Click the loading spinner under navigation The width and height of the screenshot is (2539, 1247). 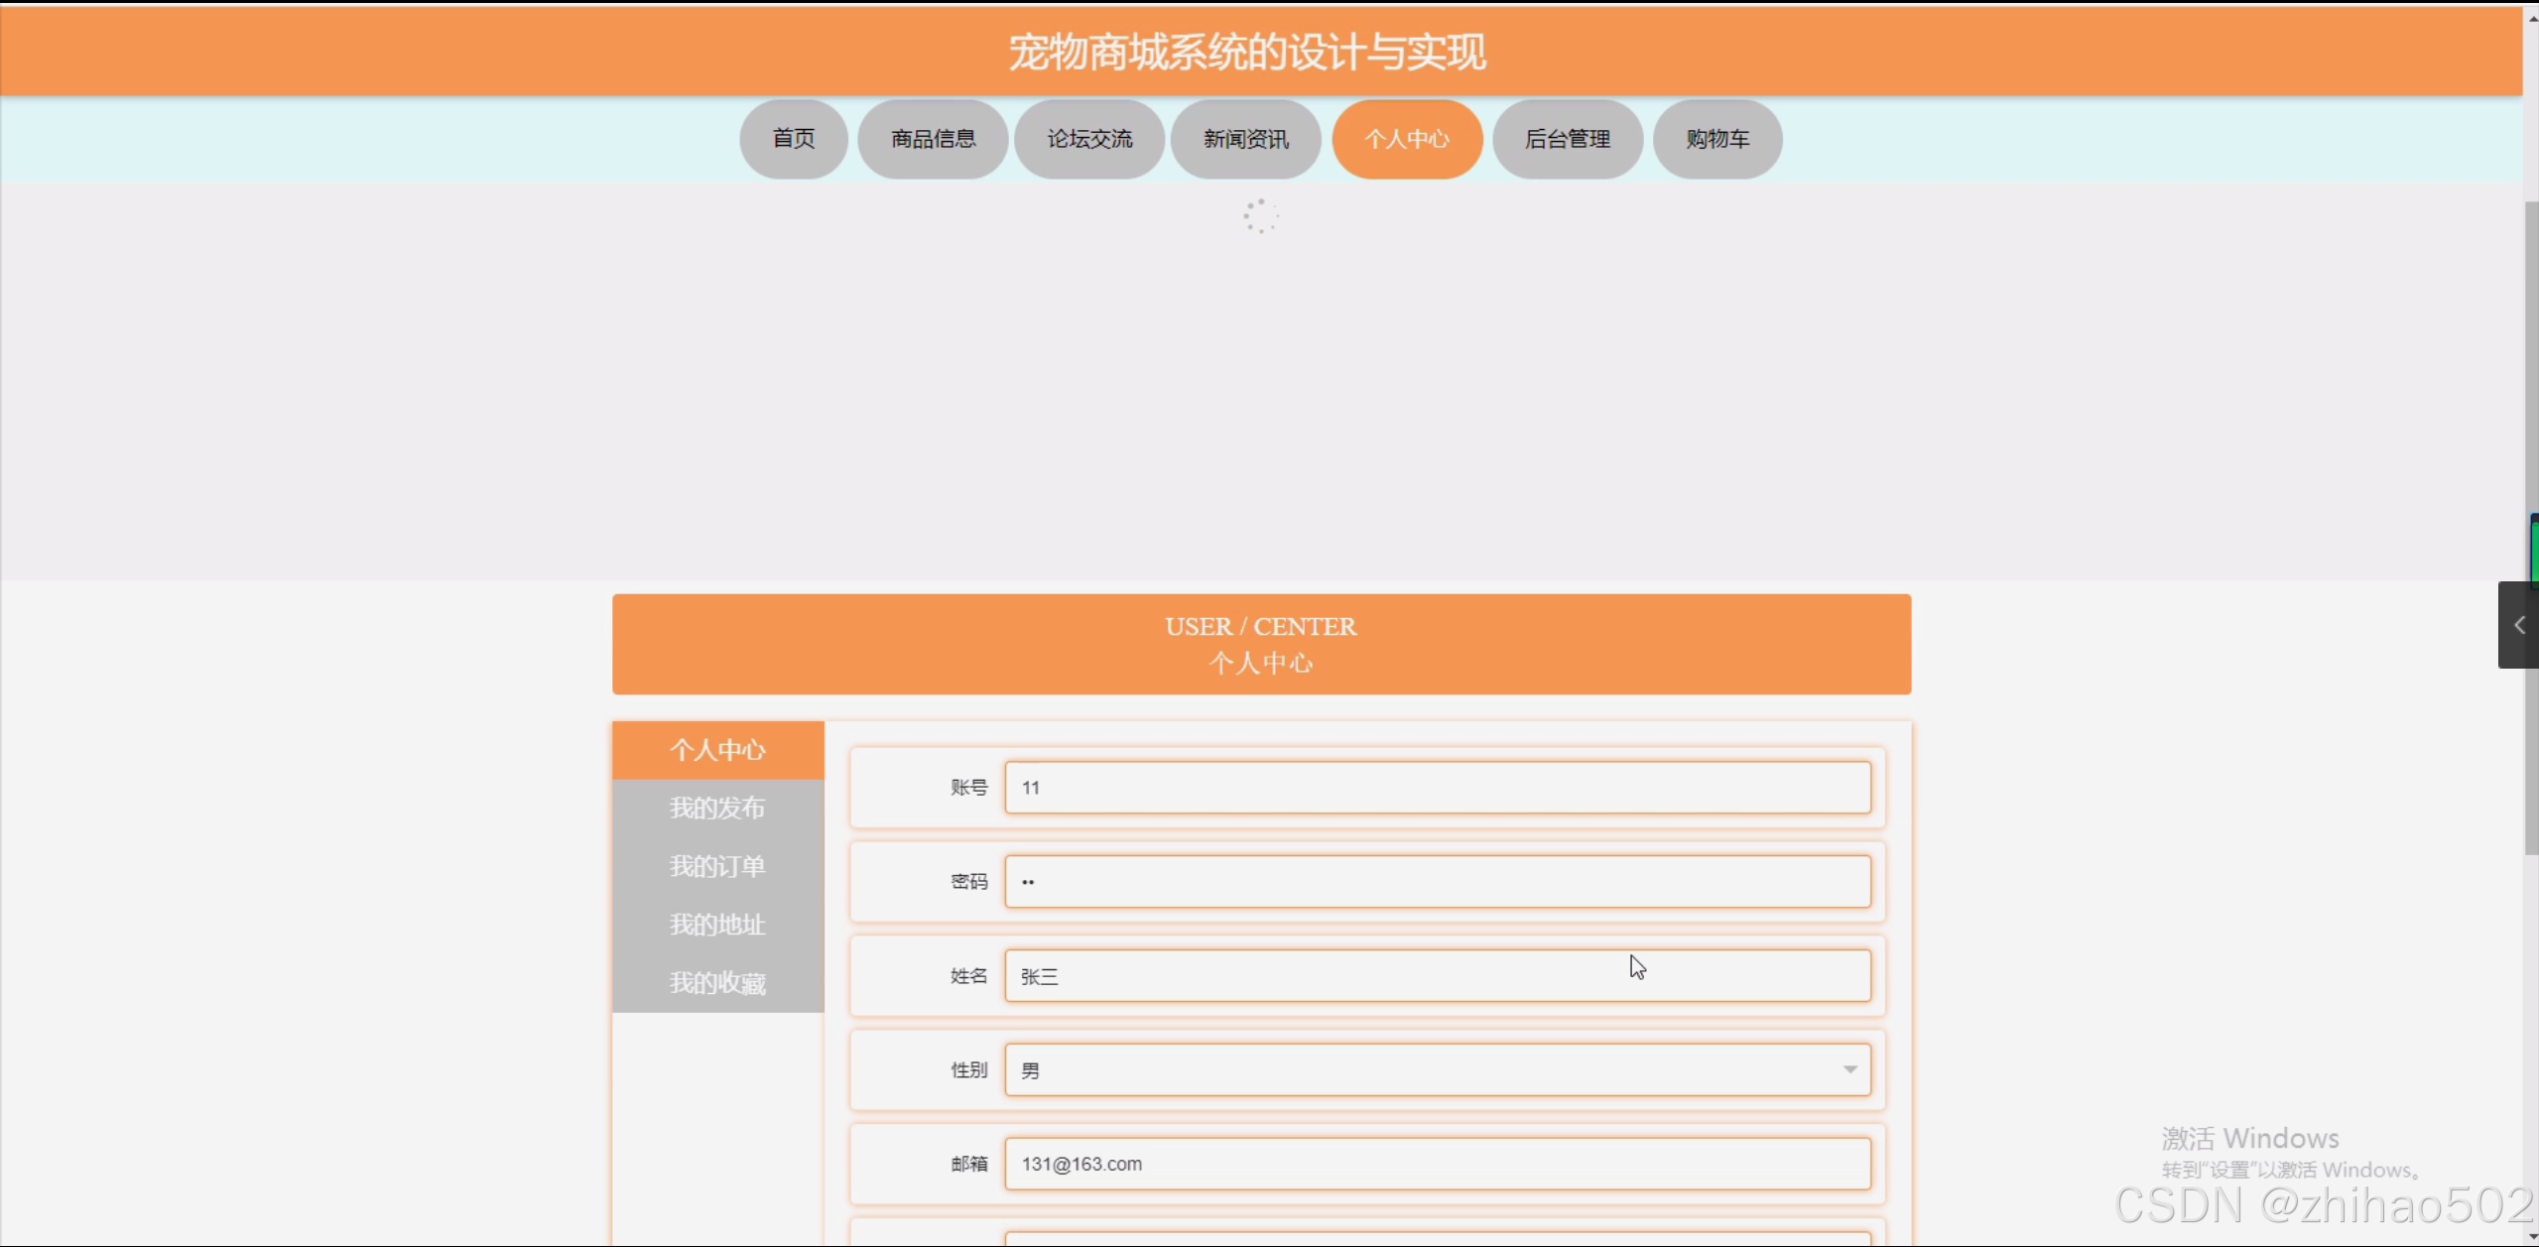(x=1260, y=216)
